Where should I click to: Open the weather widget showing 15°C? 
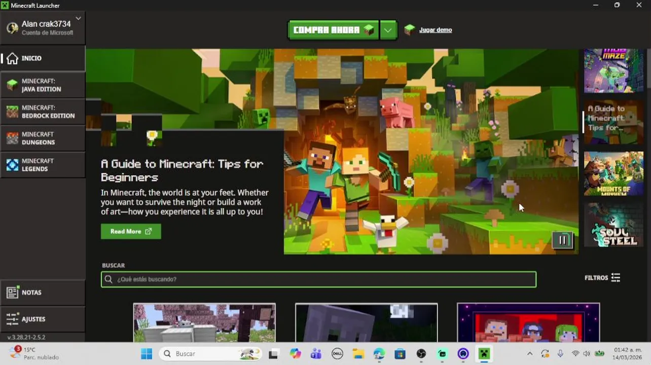point(34,353)
